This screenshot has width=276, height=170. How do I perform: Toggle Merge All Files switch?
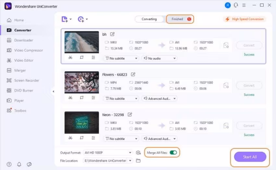coord(173,153)
